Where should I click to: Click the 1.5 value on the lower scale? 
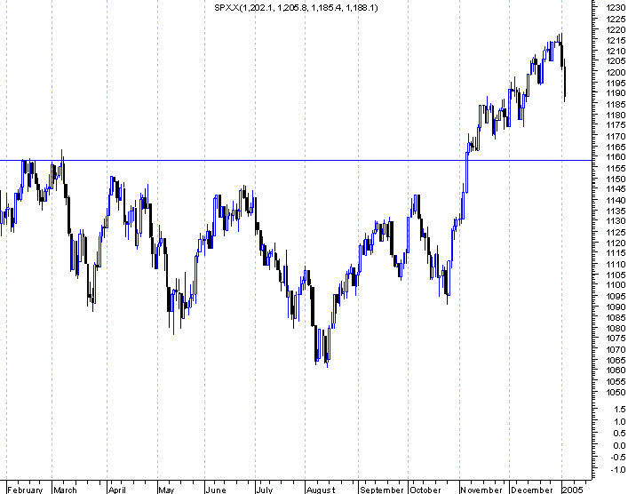coord(619,409)
